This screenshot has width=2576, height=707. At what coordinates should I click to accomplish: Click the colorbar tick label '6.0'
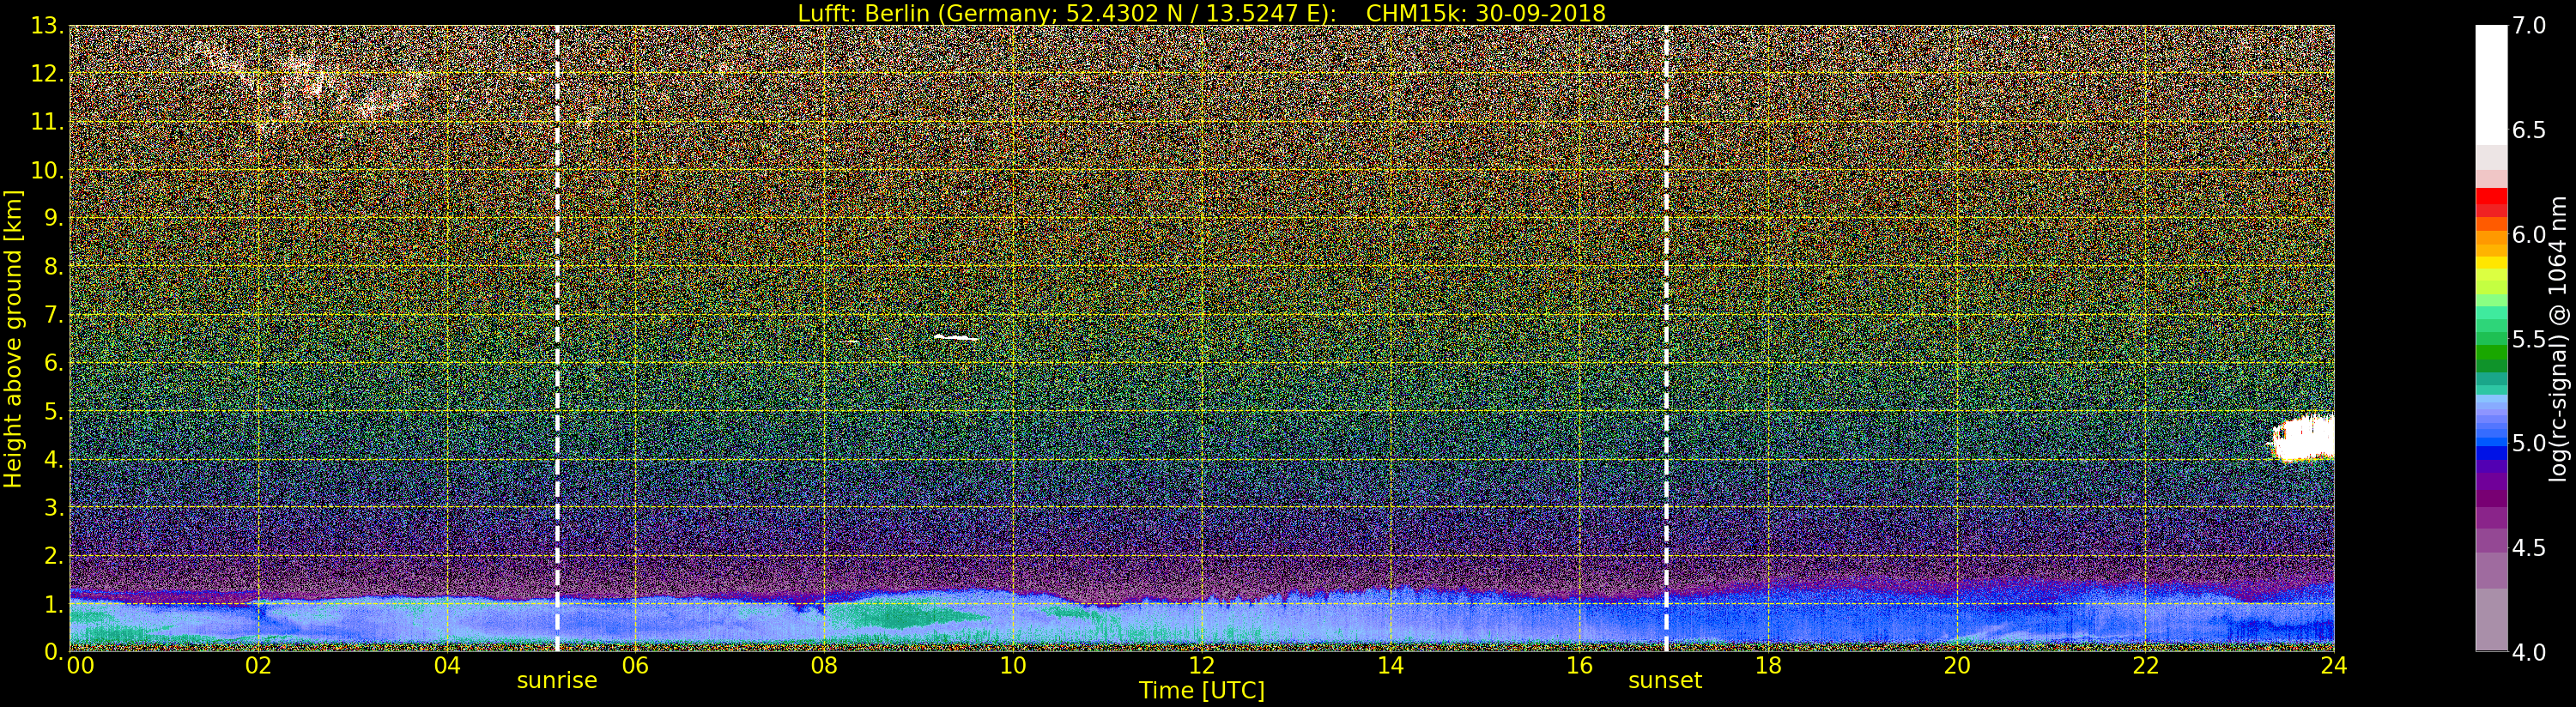2529,235
